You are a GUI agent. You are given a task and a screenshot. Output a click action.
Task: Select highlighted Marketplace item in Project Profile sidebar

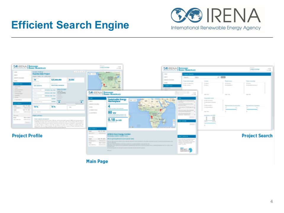pos(22,84)
